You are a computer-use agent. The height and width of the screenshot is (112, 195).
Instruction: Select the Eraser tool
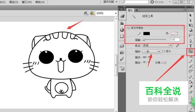pyautogui.click(x=191, y=92)
